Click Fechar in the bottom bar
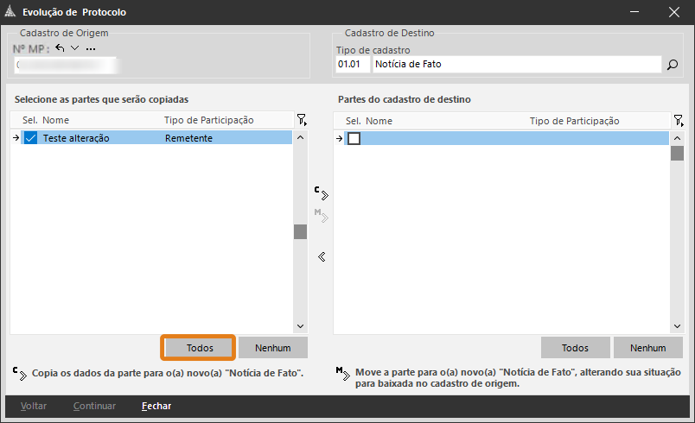This screenshot has width=695, height=423. [156, 406]
